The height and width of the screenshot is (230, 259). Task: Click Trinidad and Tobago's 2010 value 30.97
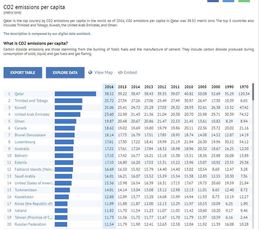189,101
